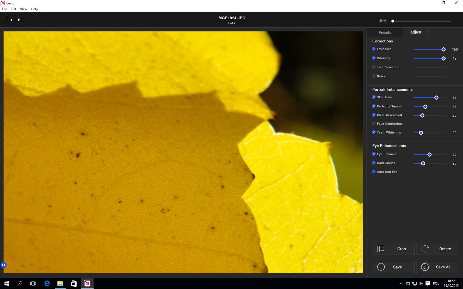Click the Rotate button label

click(x=445, y=249)
